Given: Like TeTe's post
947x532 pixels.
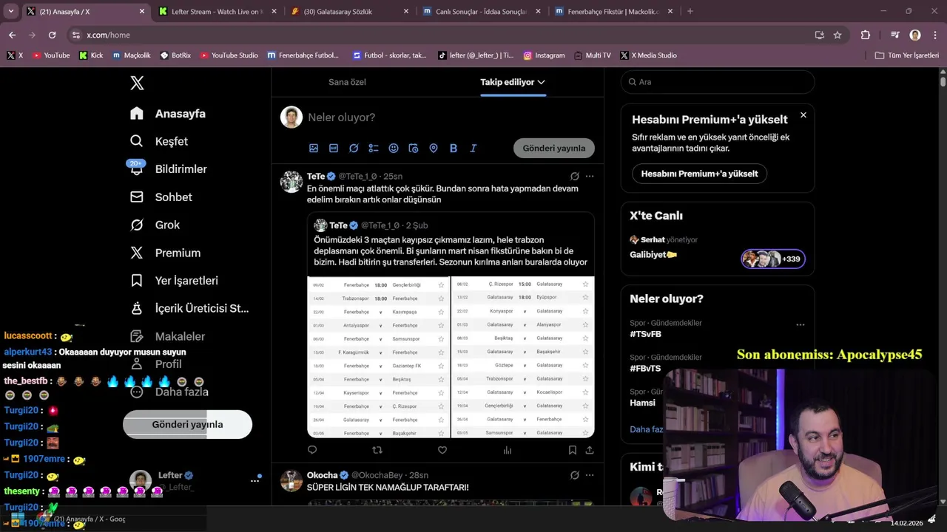Looking at the screenshot, I should [x=442, y=450].
